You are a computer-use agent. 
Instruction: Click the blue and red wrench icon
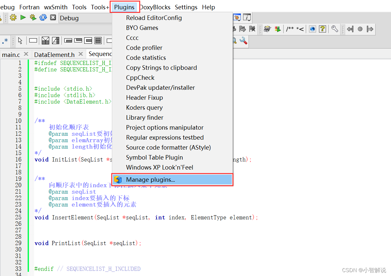[243, 41]
